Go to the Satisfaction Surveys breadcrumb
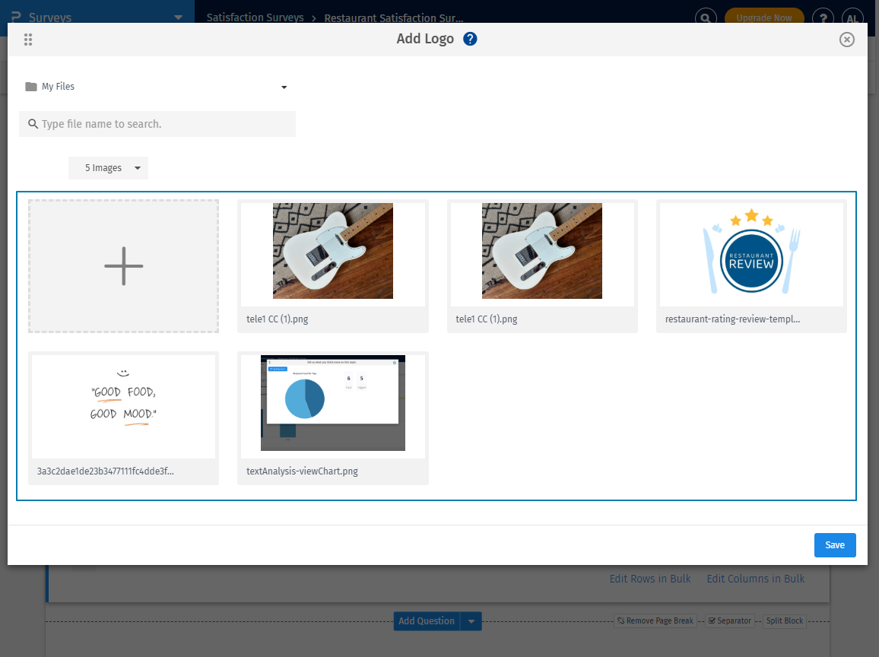Image resolution: width=879 pixels, height=657 pixels. tap(255, 17)
